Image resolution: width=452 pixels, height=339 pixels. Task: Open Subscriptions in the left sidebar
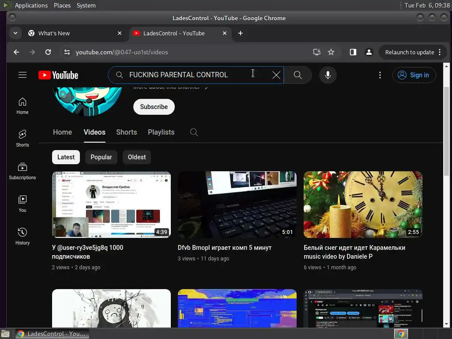point(23,171)
